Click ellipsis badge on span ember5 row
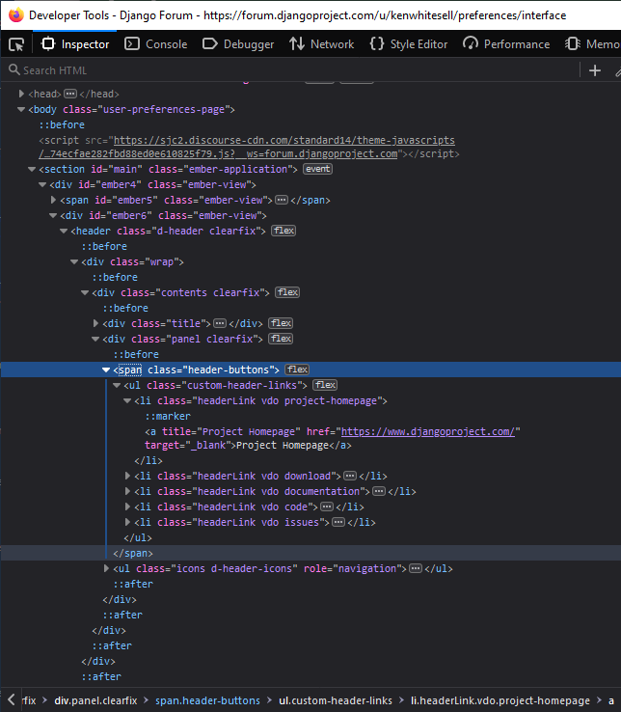Viewport: 621px width, 712px height. pyautogui.click(x=281, y=200)
